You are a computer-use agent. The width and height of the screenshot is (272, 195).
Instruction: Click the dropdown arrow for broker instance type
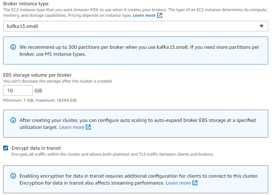pyautogui.click(x=262, y=26)
